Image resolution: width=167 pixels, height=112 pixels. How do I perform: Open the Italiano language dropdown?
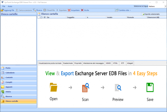(x=165, y=6)
